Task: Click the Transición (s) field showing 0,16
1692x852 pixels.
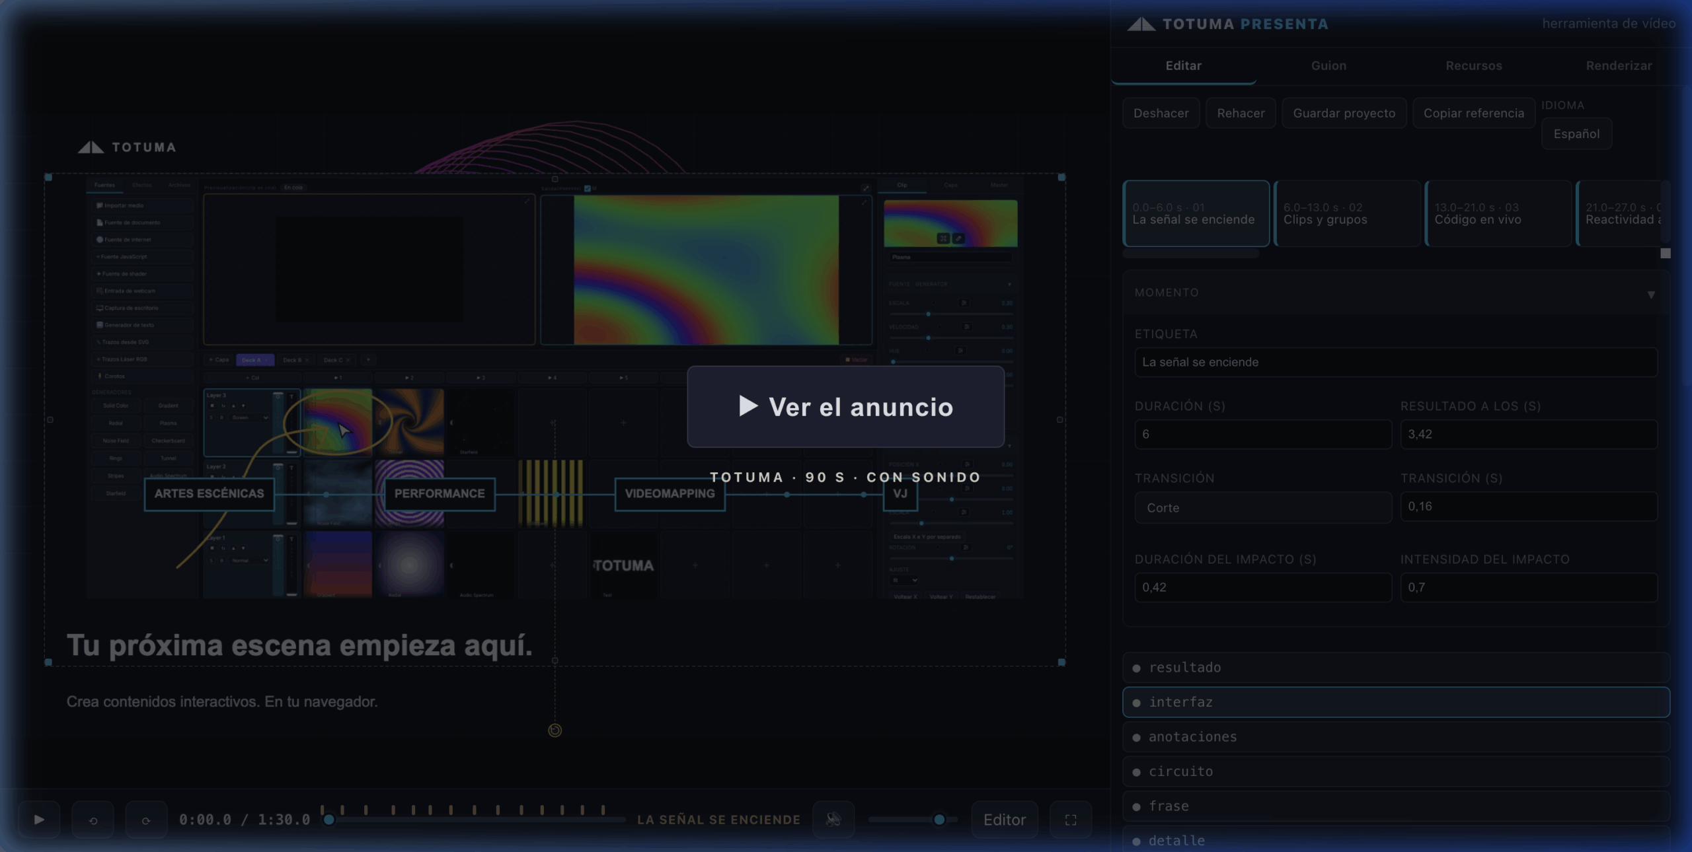Action: 1529,506
